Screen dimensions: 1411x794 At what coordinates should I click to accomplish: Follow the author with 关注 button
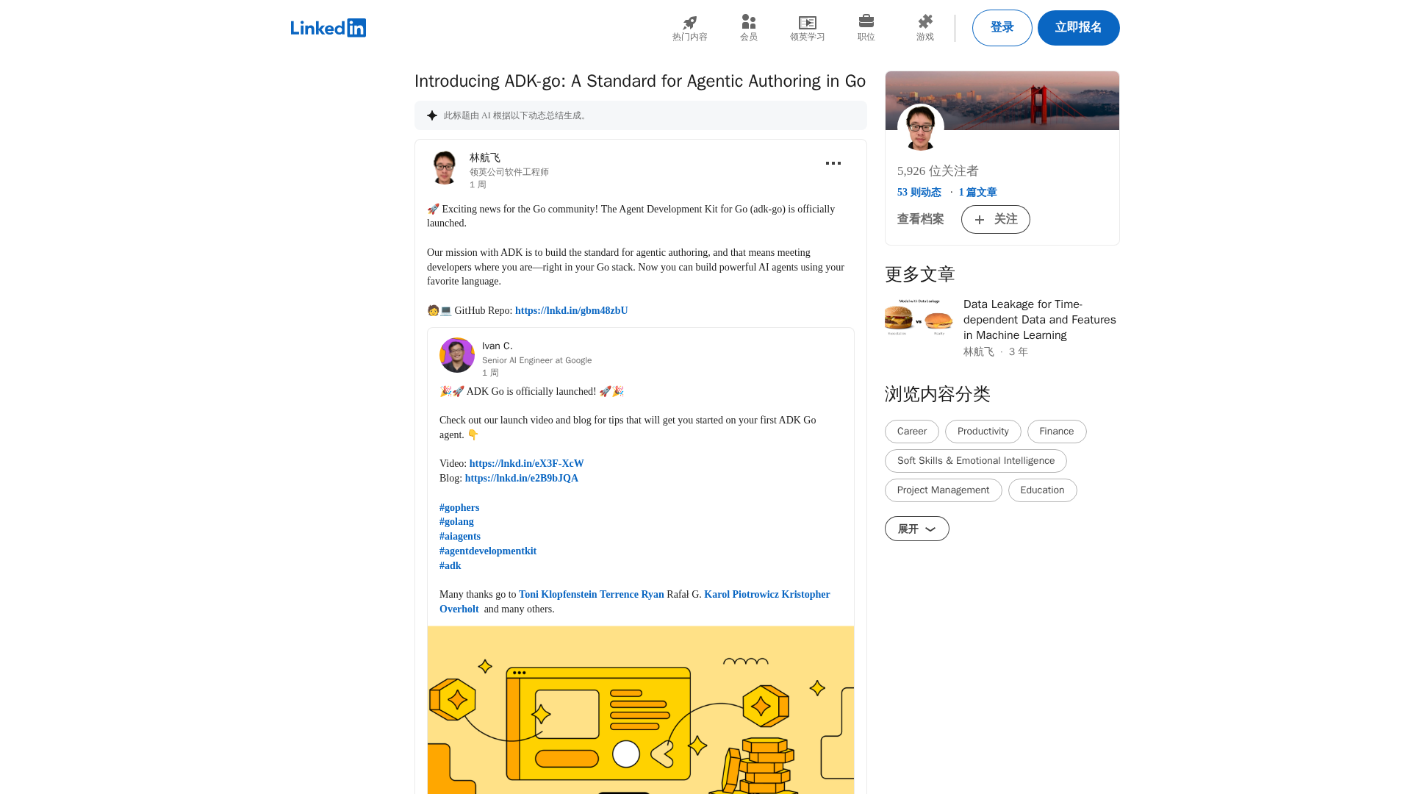pyautogui.click(x=995, y=219)
